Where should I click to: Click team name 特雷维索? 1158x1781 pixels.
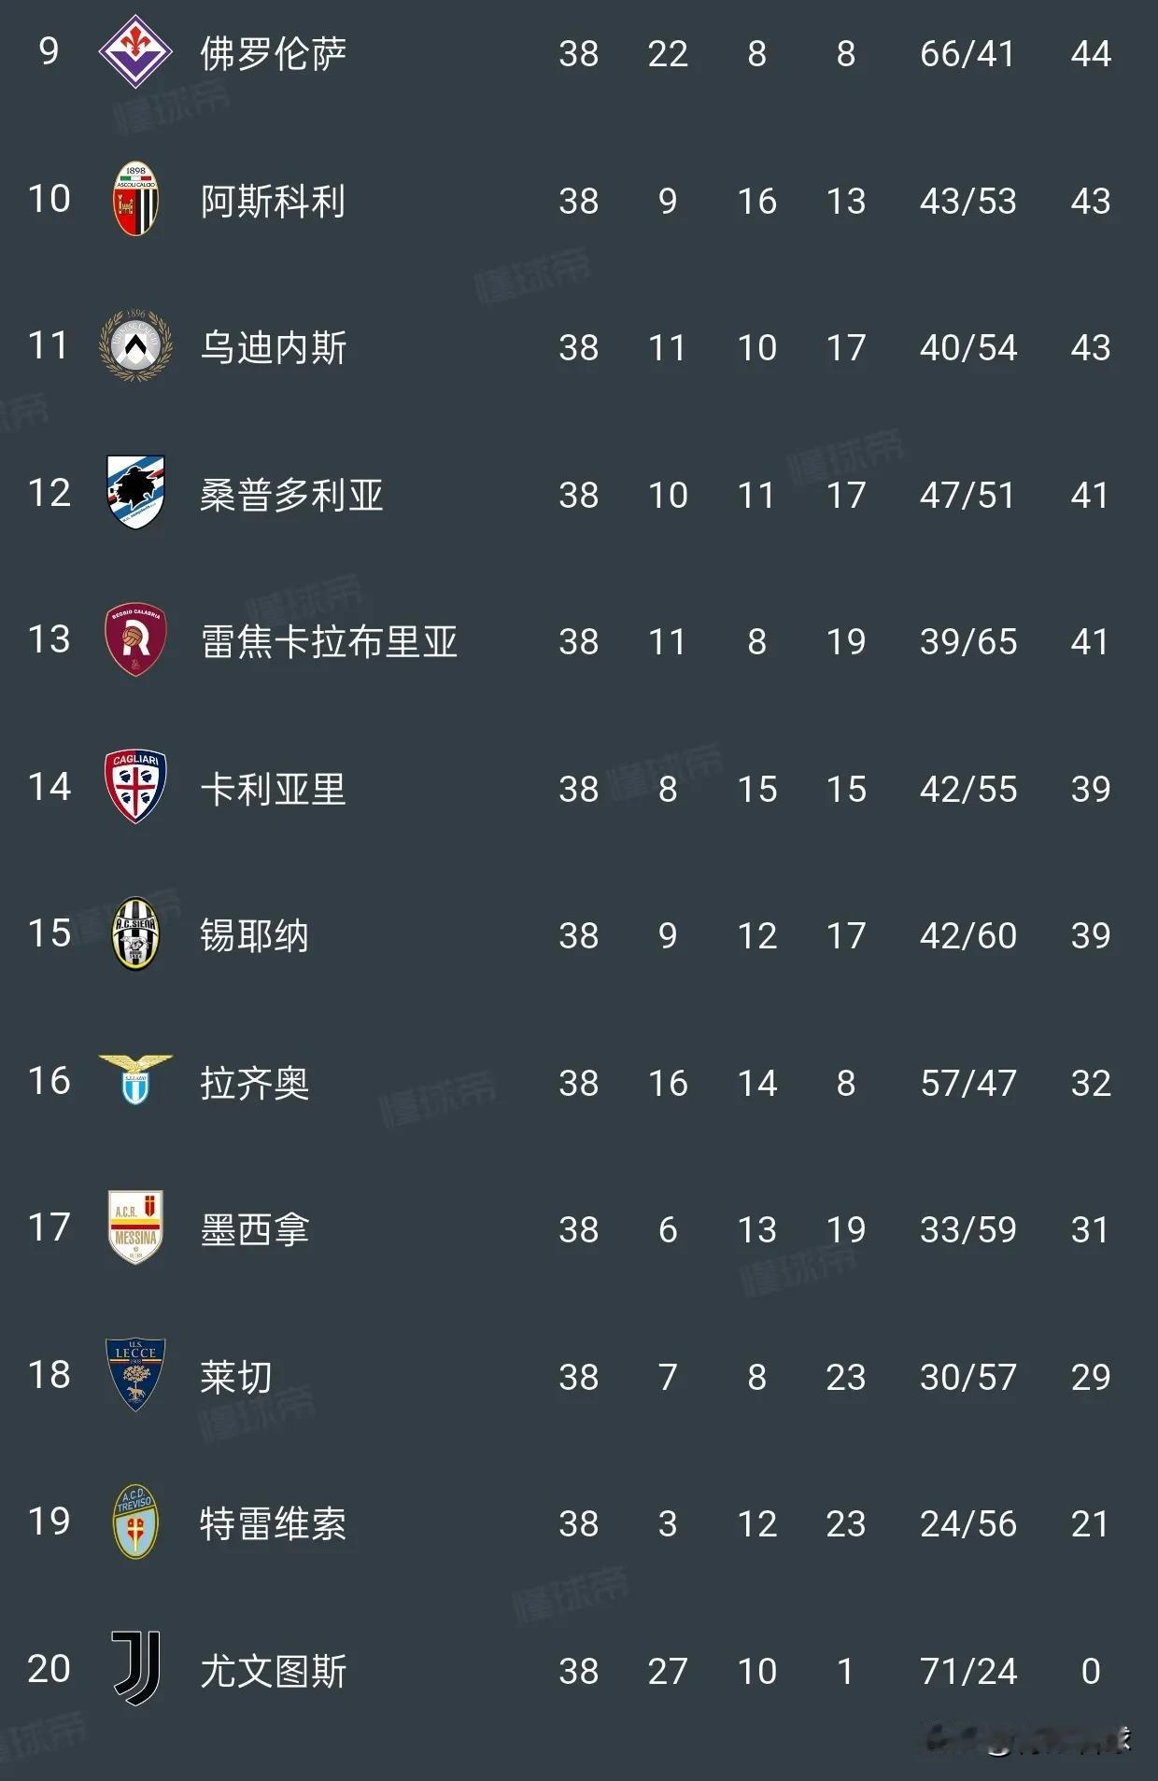click(x=273, y=1523)
